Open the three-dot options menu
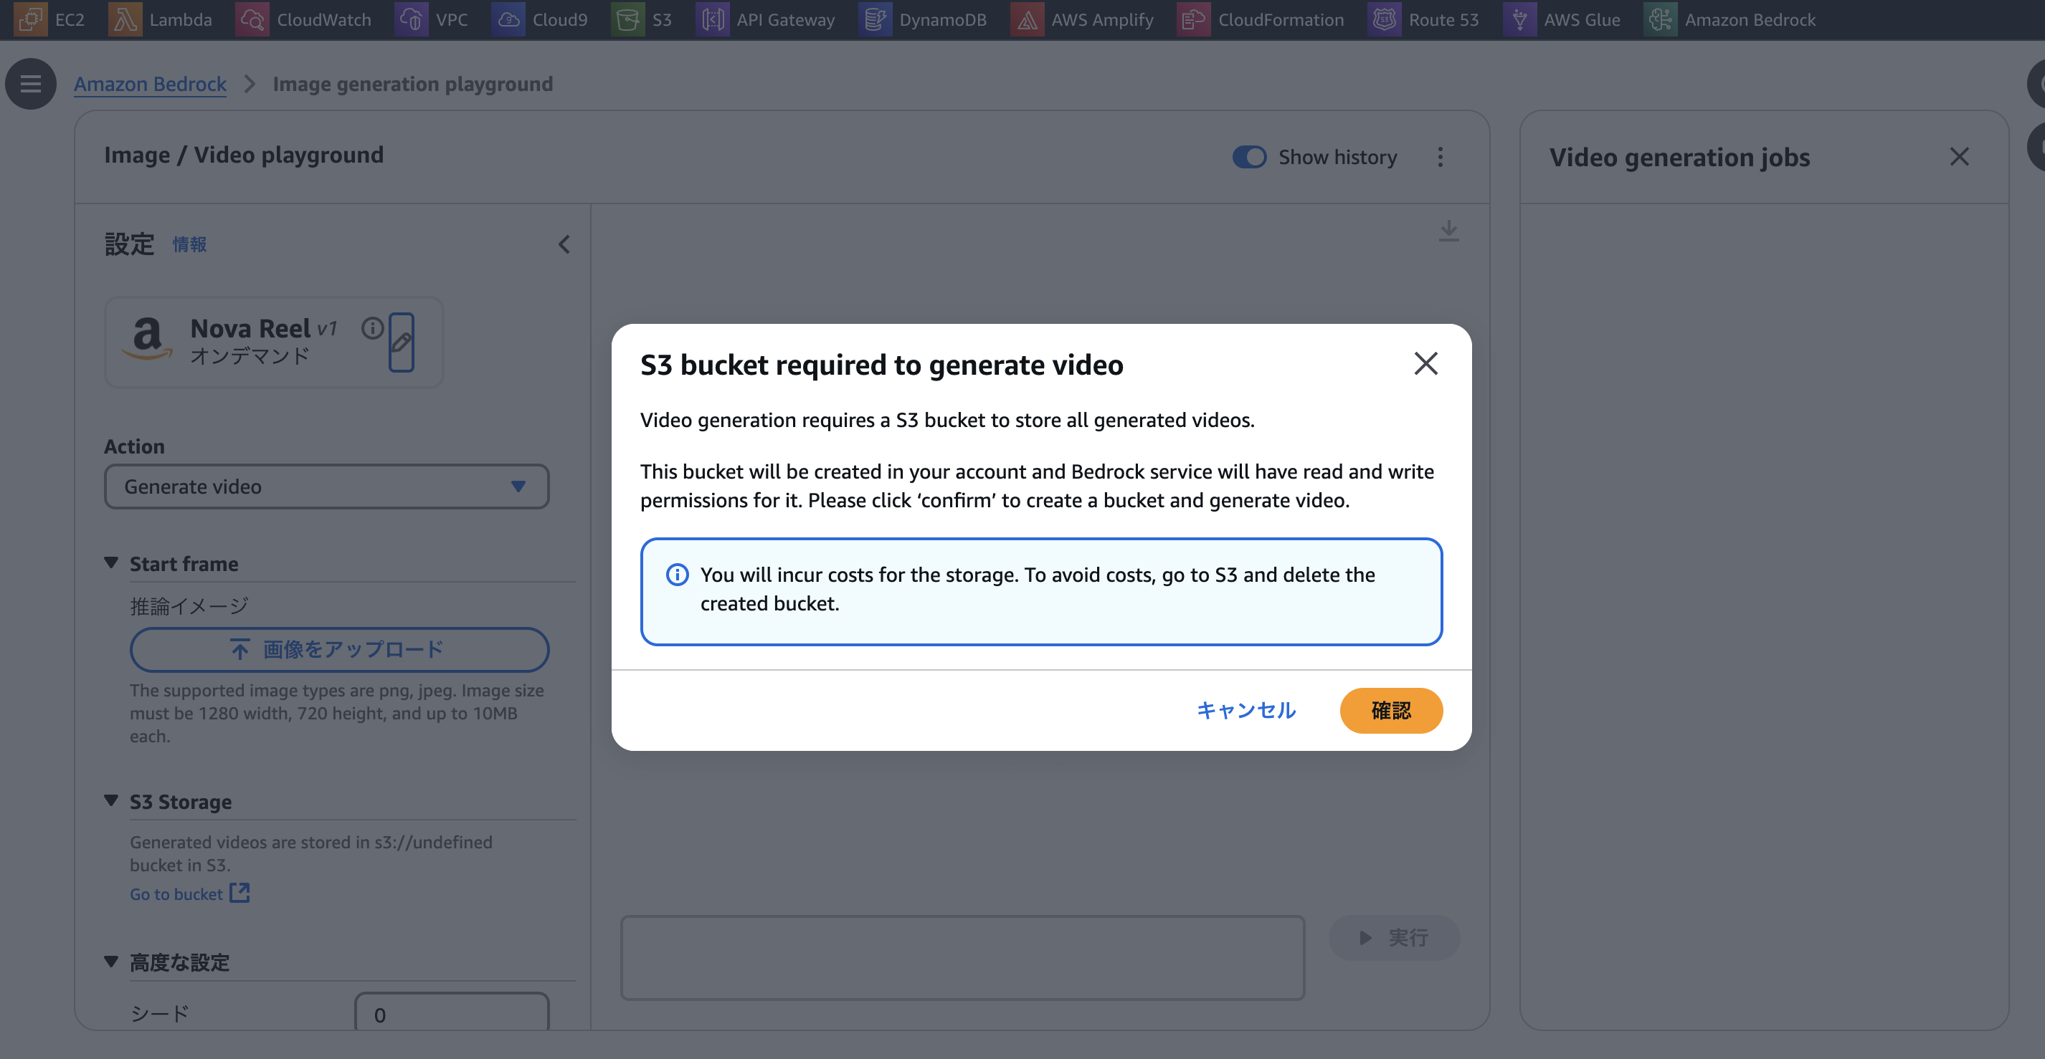2045x1059 pixels. pos(1440,157)
